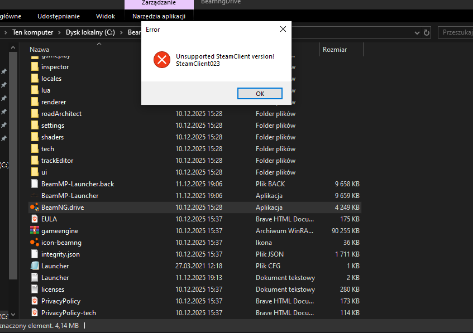This screenshot has height=333, width=473.
Task: Open the Narzędzia aplikacji tab
Action: (x=159, y=16)
